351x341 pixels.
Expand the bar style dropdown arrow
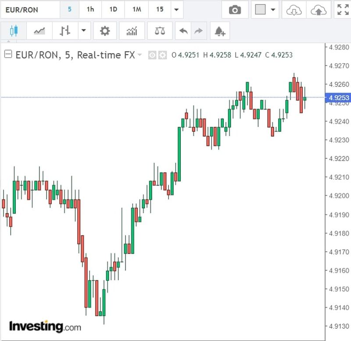83,31
